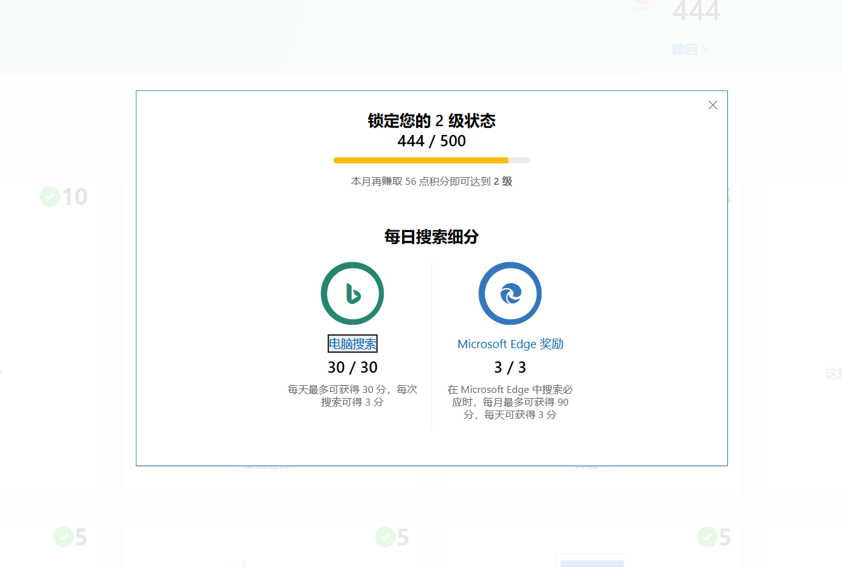The width and height of the screenshot is (842, 567).
Task: Click the 3 / 3 Edge score
Action: pyautogui.click(x=510, y=367)
